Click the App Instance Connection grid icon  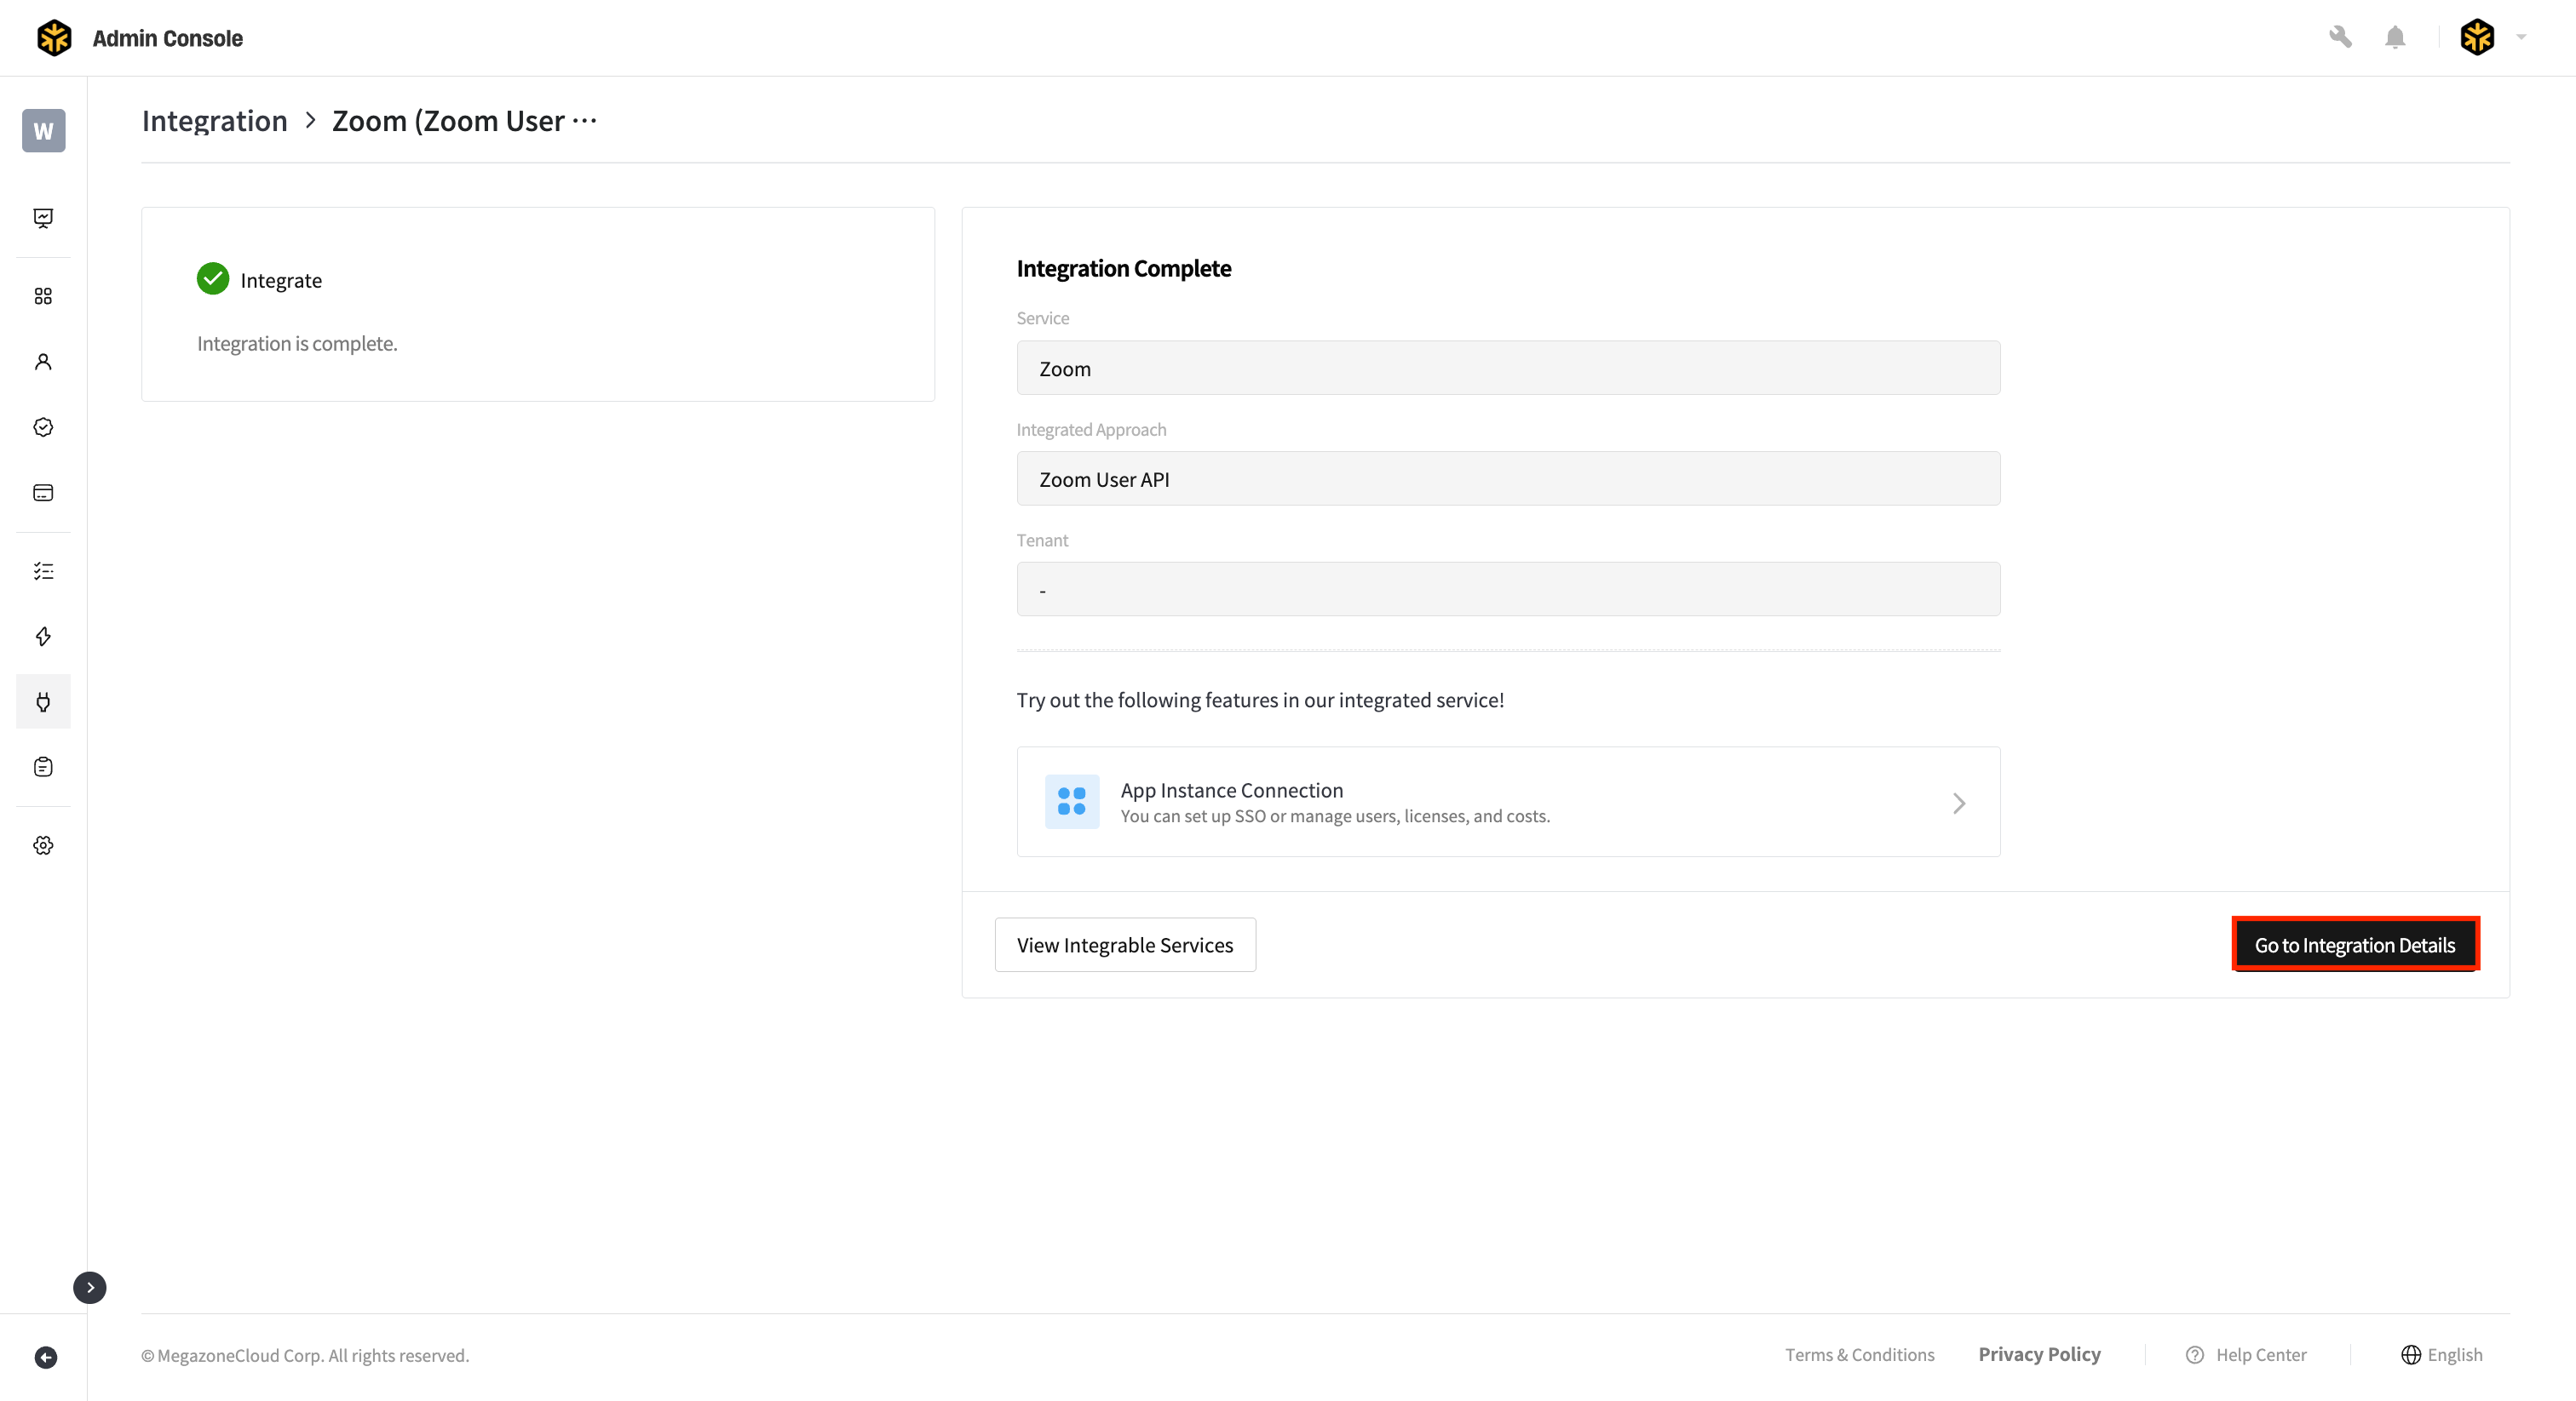click(x=1072, y=802)
